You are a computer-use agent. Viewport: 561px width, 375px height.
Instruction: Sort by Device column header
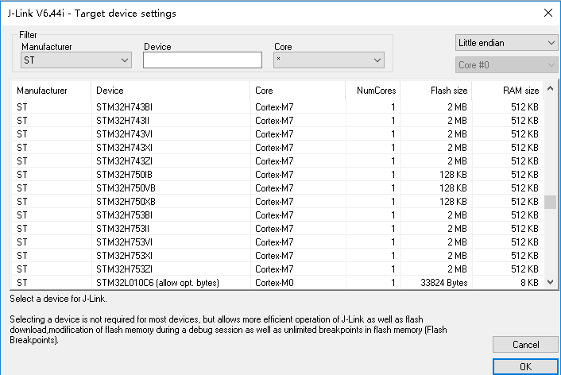(x=171, y=91)
